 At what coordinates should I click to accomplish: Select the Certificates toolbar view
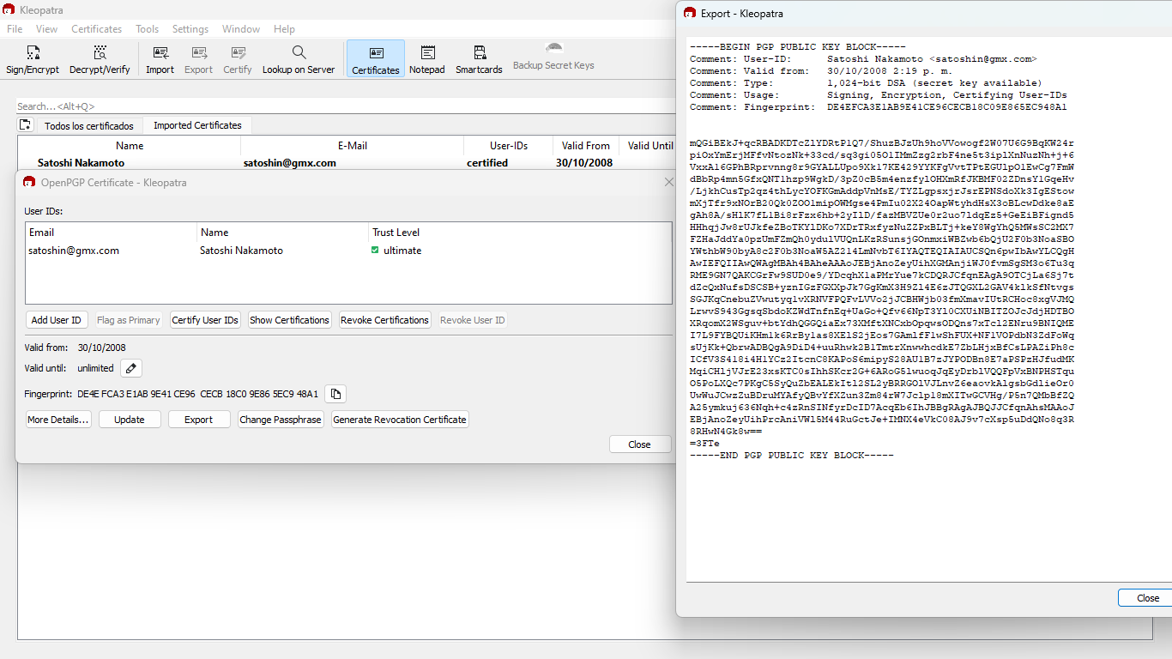click(376, 59)
